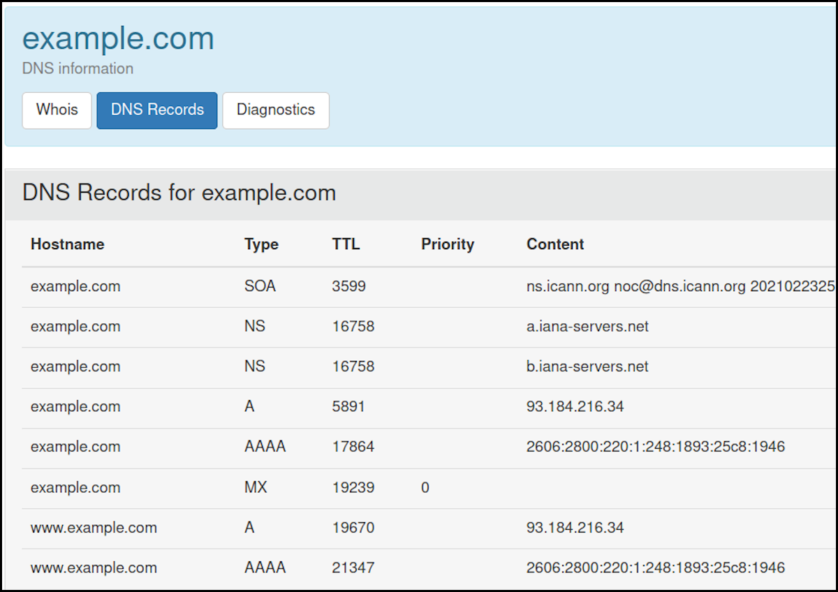The width and height of the screenshot is (838, 592).
Task: Click TTL 16758 in the a.iana-servers.net row
Action: click(353, 326)
